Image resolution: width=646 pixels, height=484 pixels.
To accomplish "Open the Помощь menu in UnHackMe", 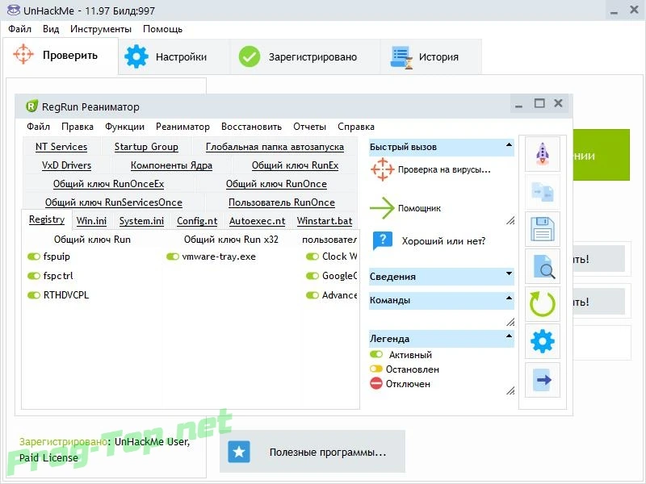I will tap(162, 29).
